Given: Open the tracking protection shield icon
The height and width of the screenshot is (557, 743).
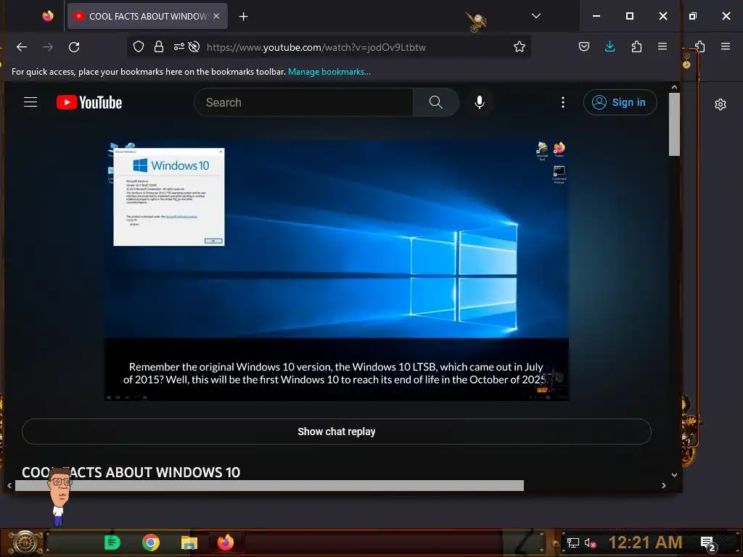Looking at the screenshot, I should pos(139,47).
